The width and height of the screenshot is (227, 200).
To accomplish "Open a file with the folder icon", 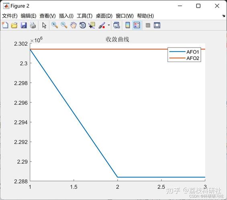I will coord(14,25).
